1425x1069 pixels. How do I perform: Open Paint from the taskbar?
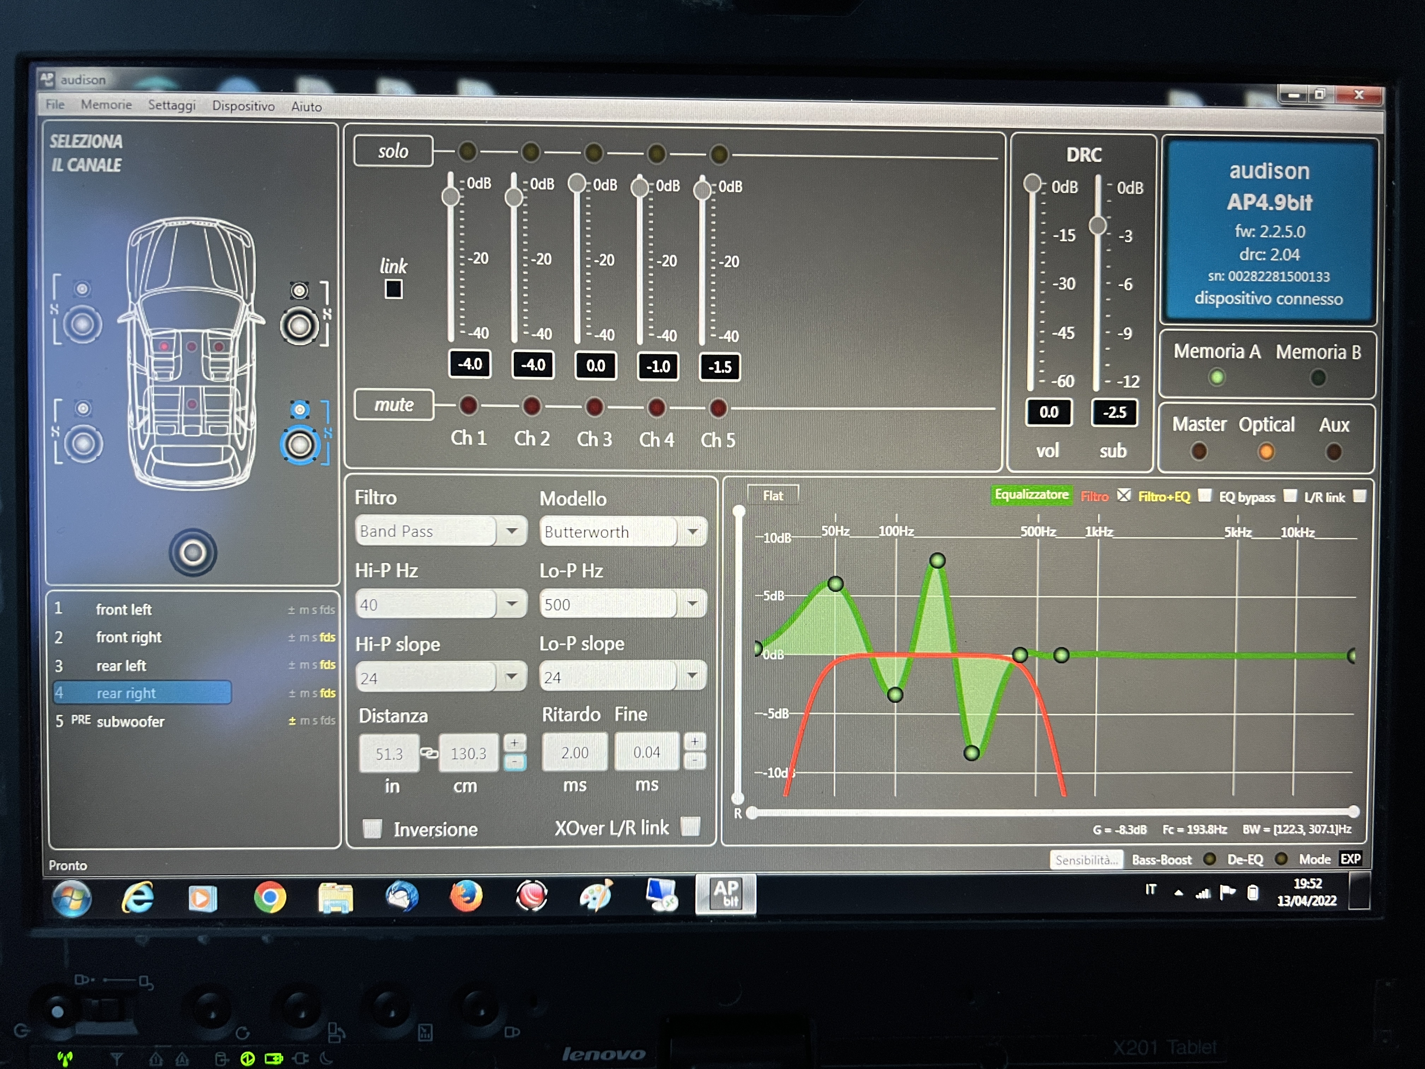click(x=596, y=896)
